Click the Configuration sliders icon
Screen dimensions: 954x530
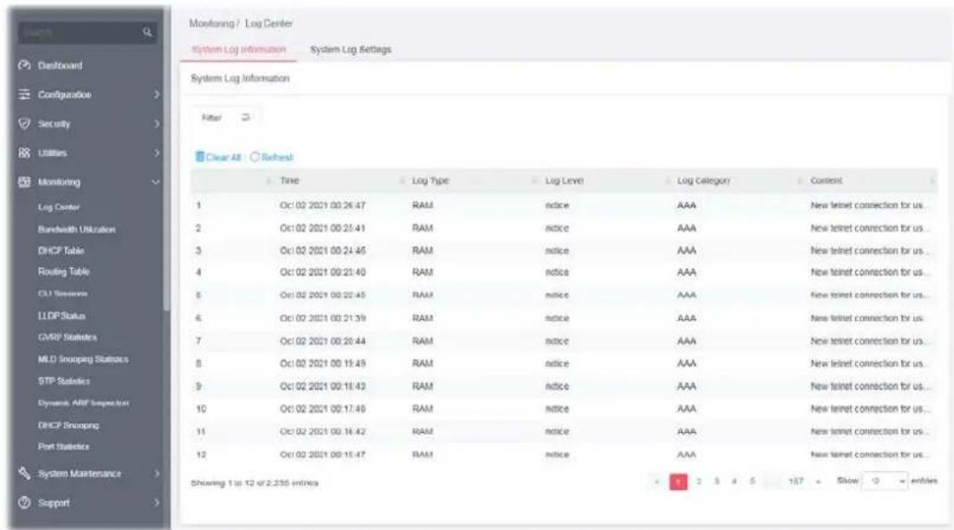24,94
